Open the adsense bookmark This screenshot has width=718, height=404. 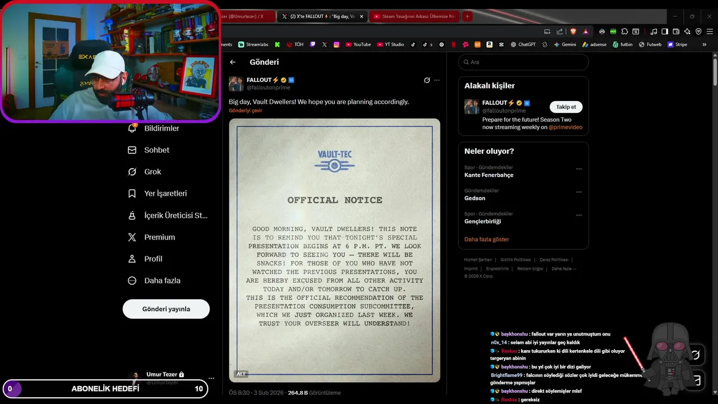tap(594, 44)
